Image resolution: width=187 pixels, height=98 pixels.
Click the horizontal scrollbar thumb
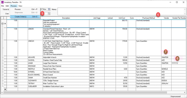85,93
